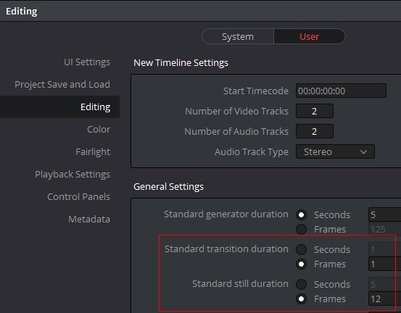Select Seconds for standard generator duration

click(x=301, y=214)
